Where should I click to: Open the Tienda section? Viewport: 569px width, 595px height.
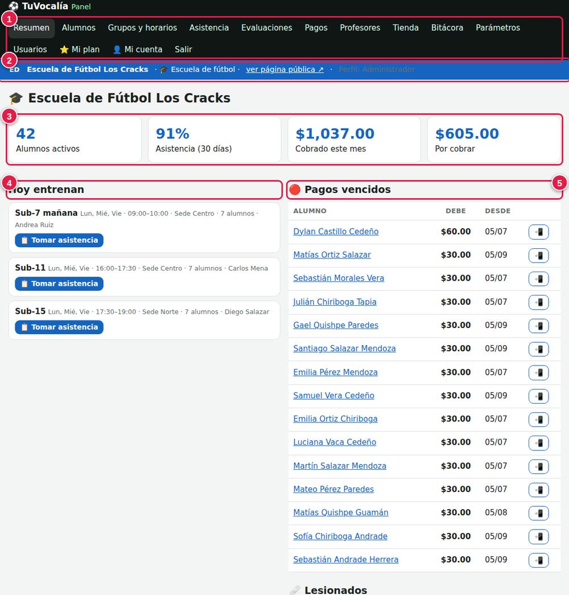tap(406, 28)
